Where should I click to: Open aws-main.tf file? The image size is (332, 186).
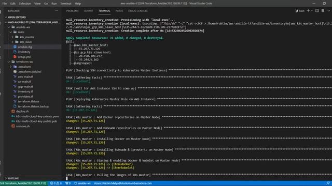25,77
